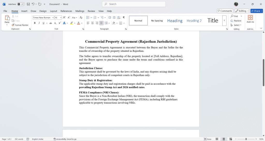The image size is (265, 141).
Task: Toggle Strikethrough formatting
Action: click(50, 23)
